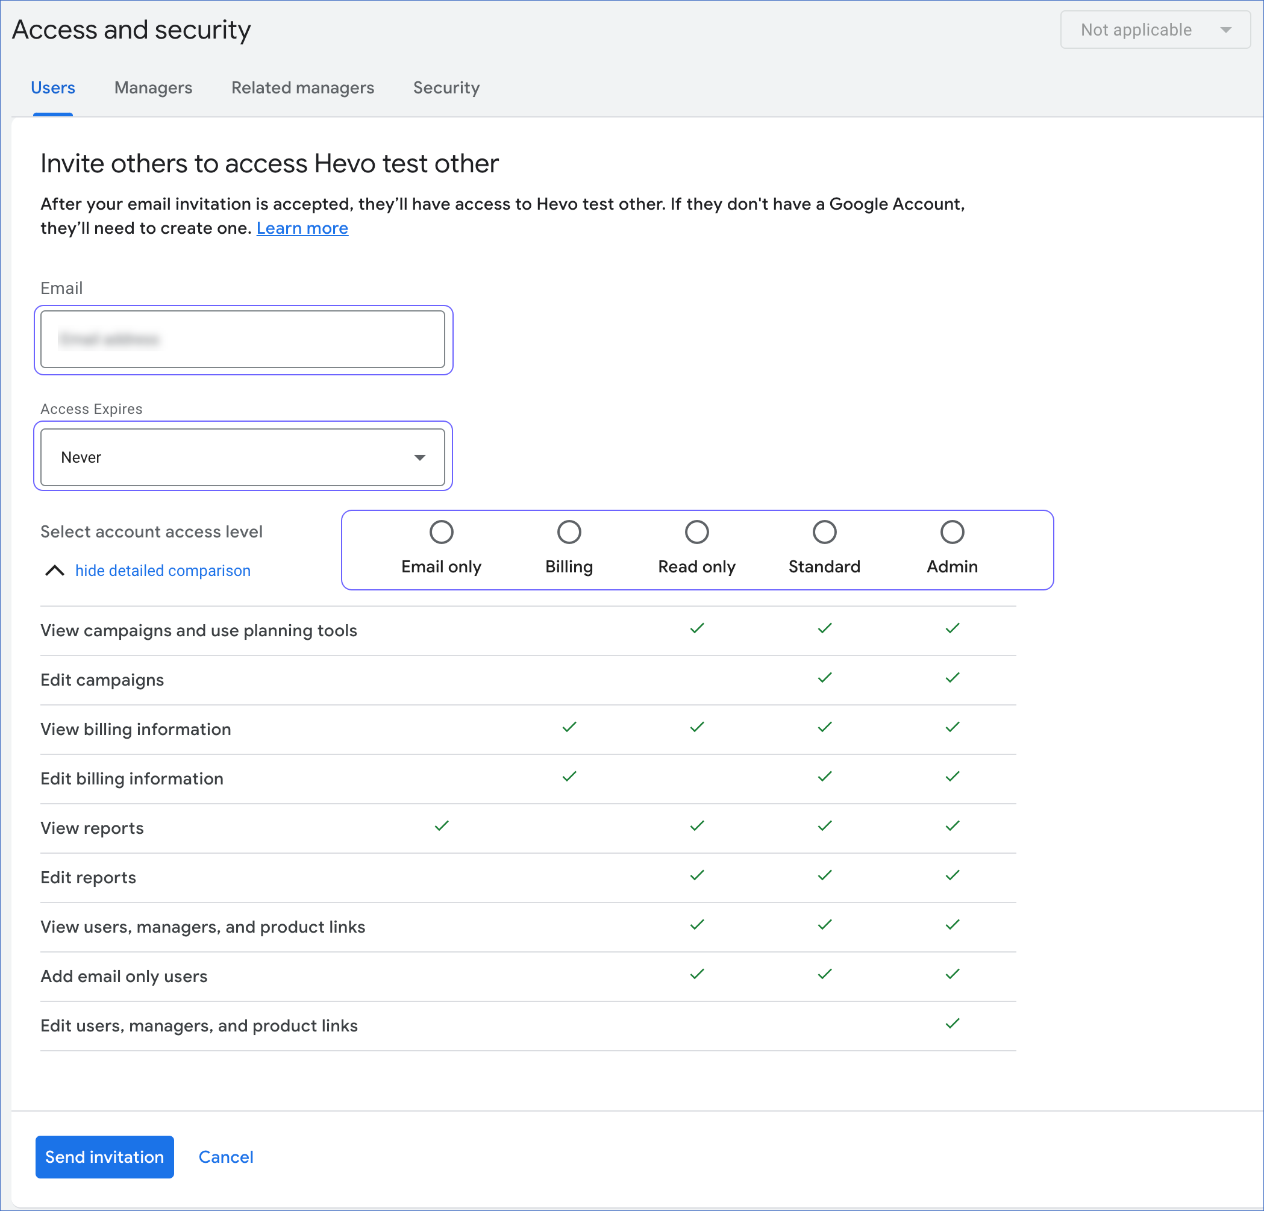Screen dimensions: 1264x1211
Task: Click Standard checkmark for Edit campaigns row
Action: [x=824, y=678]
